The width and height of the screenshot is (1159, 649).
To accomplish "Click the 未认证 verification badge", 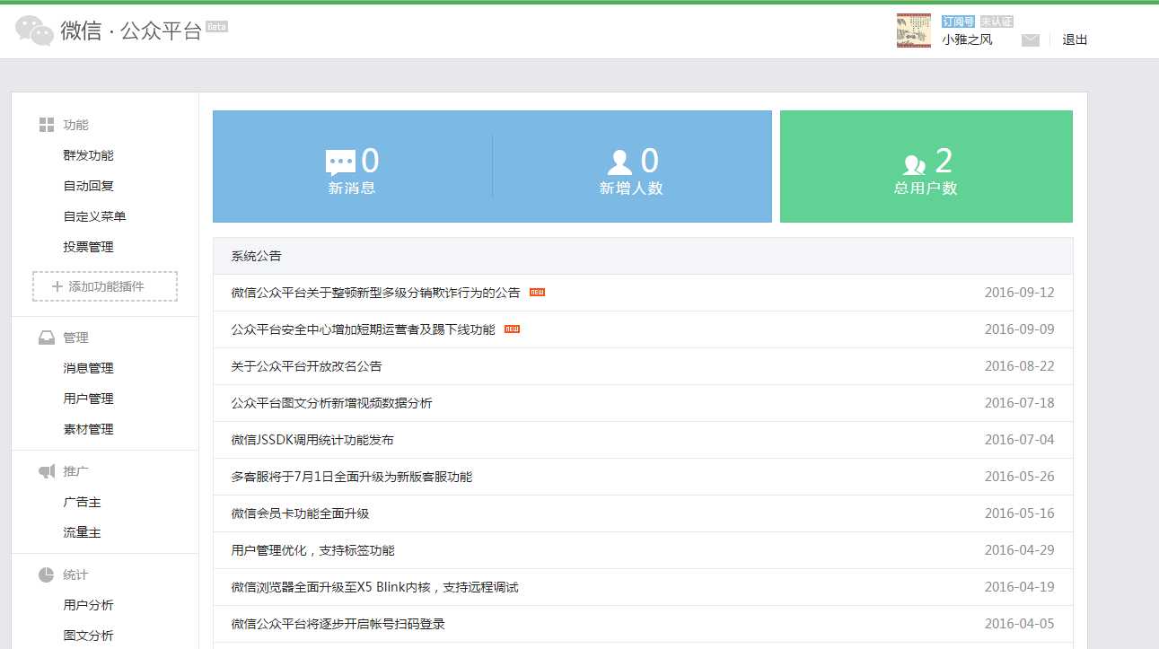I will point(997,22).
